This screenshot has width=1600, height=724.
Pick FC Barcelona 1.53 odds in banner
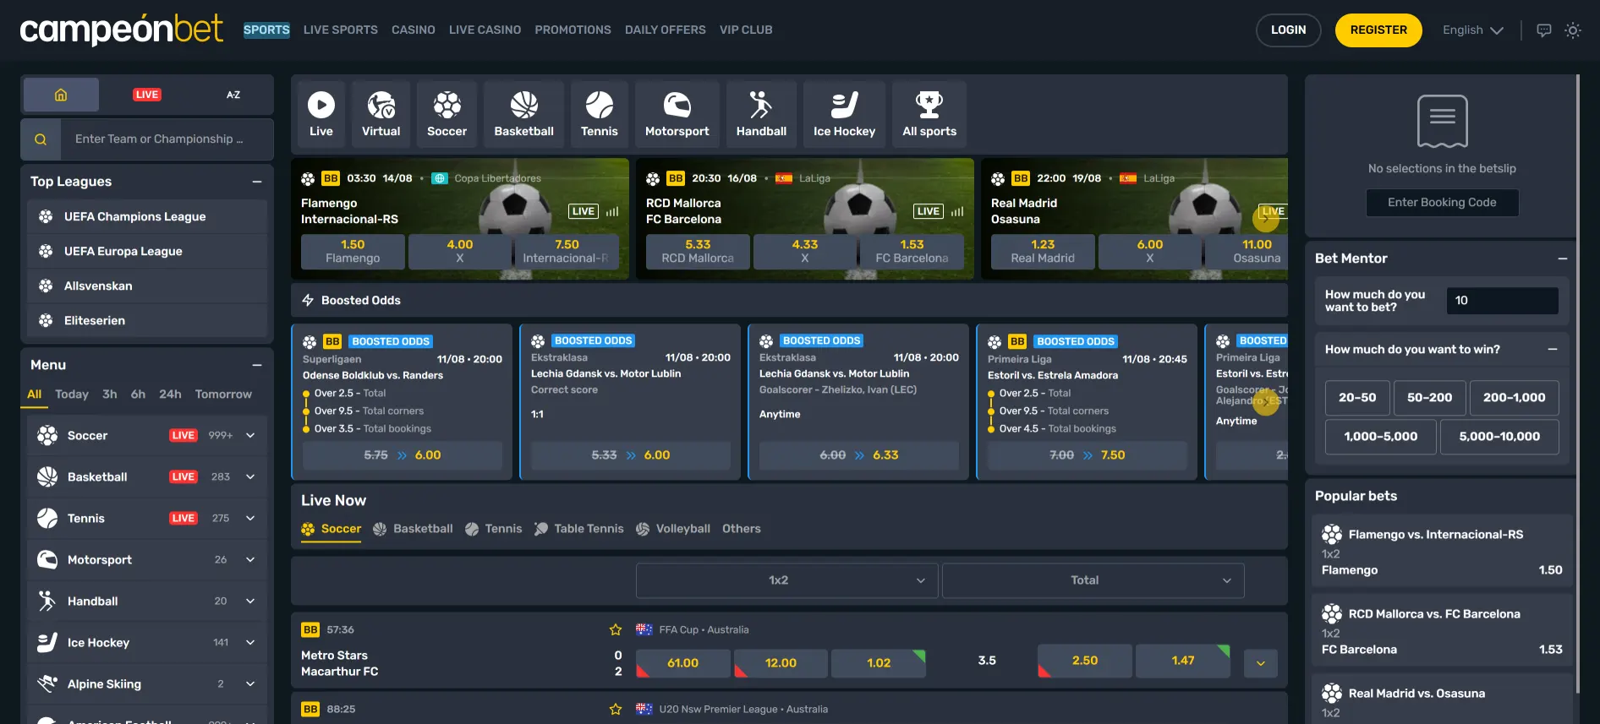(x=912, y=252)
